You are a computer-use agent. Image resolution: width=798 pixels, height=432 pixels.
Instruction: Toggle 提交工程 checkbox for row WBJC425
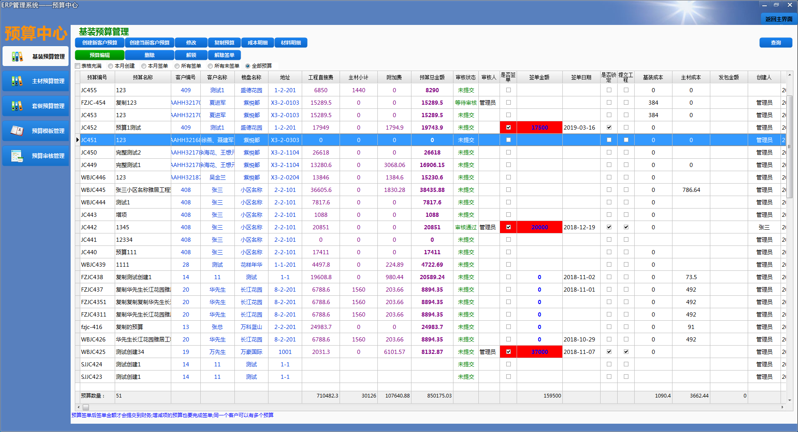coord(626,352)
